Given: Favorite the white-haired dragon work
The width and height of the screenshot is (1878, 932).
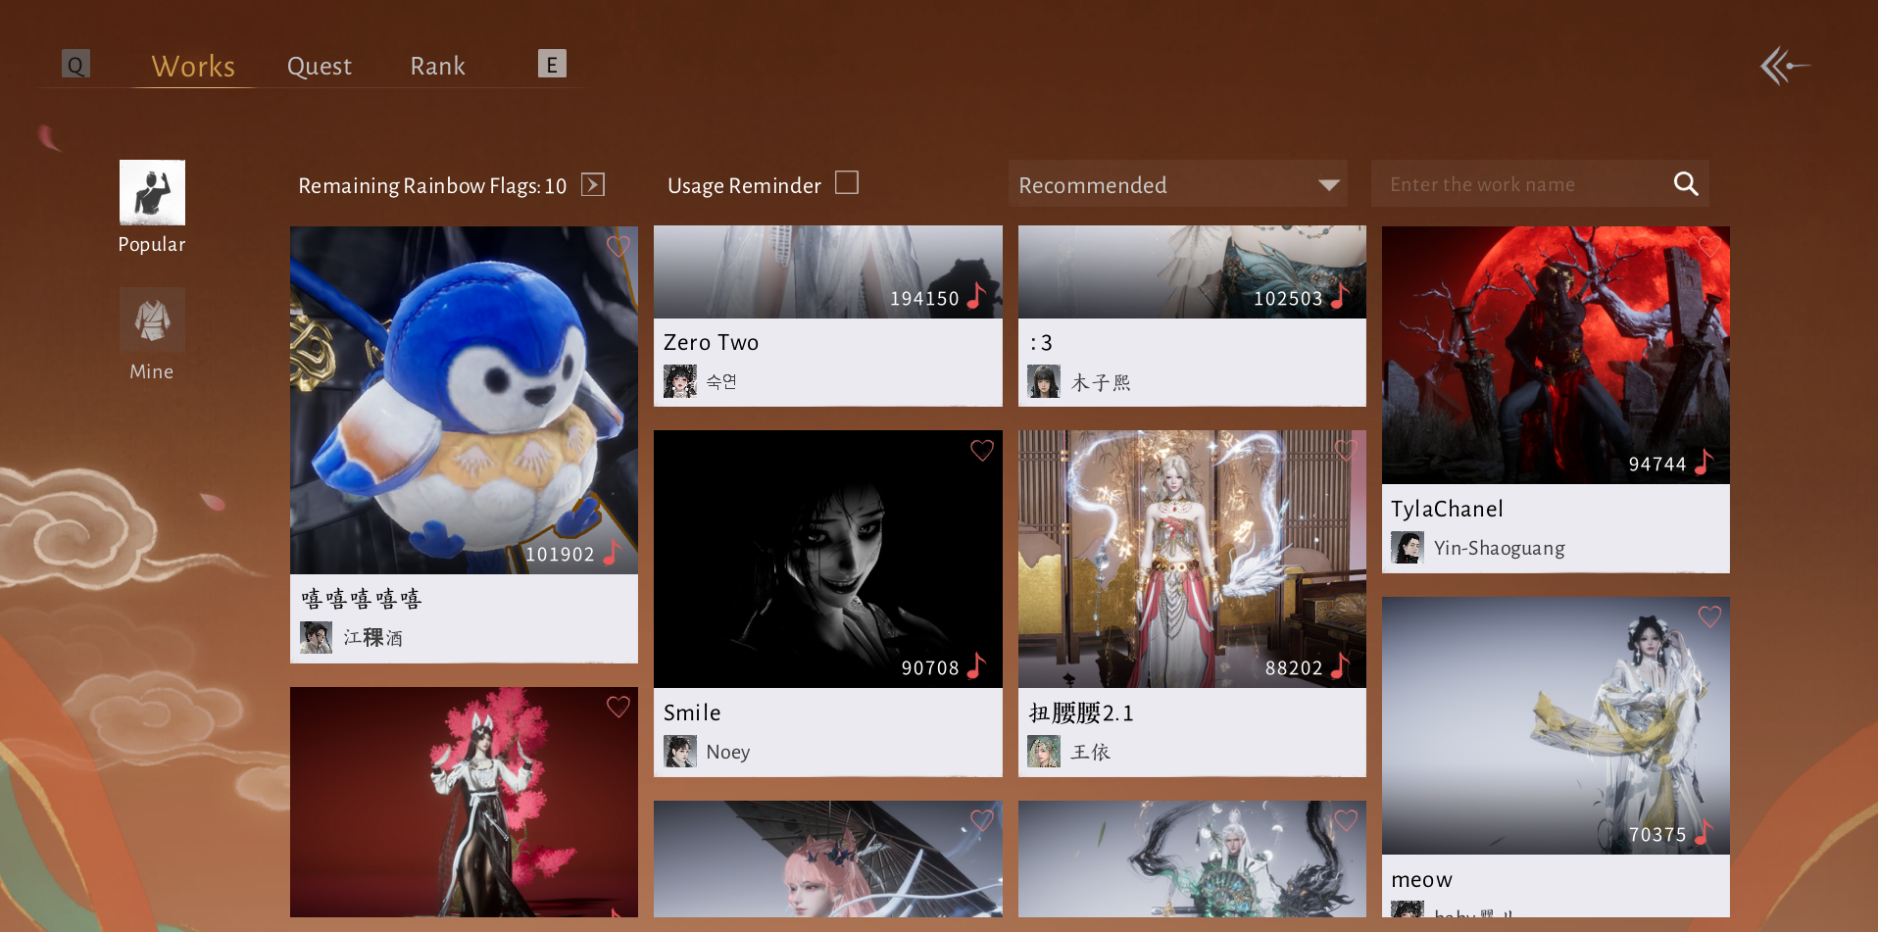Looking at the screenshot, I should tap(1346, 820).
